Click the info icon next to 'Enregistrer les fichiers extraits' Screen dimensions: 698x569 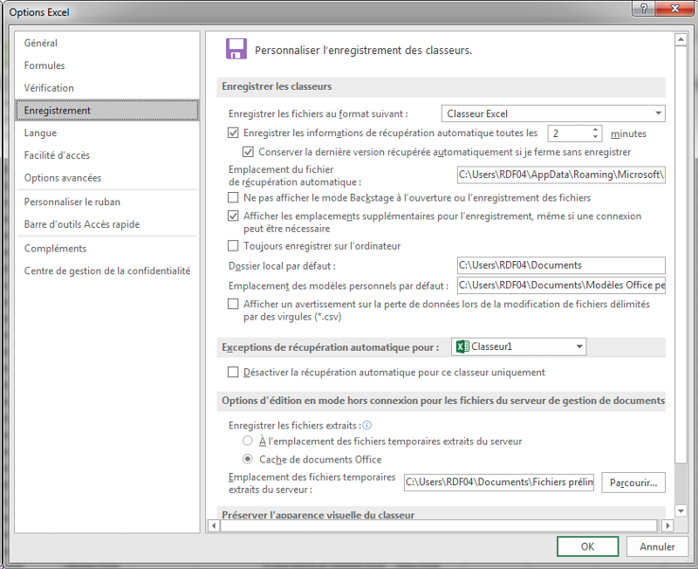click(367, 425)
